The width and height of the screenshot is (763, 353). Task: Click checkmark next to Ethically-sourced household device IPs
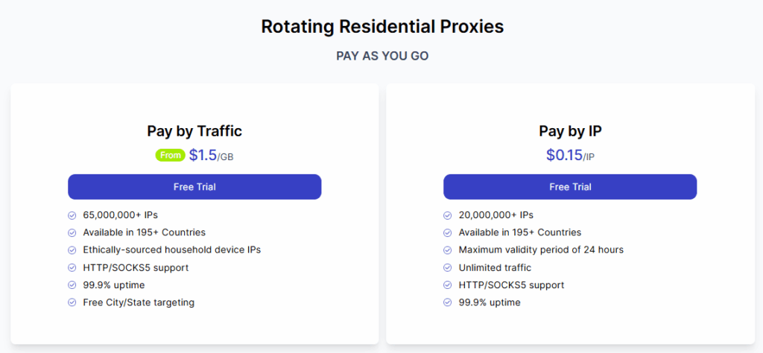tap(72, 250)
